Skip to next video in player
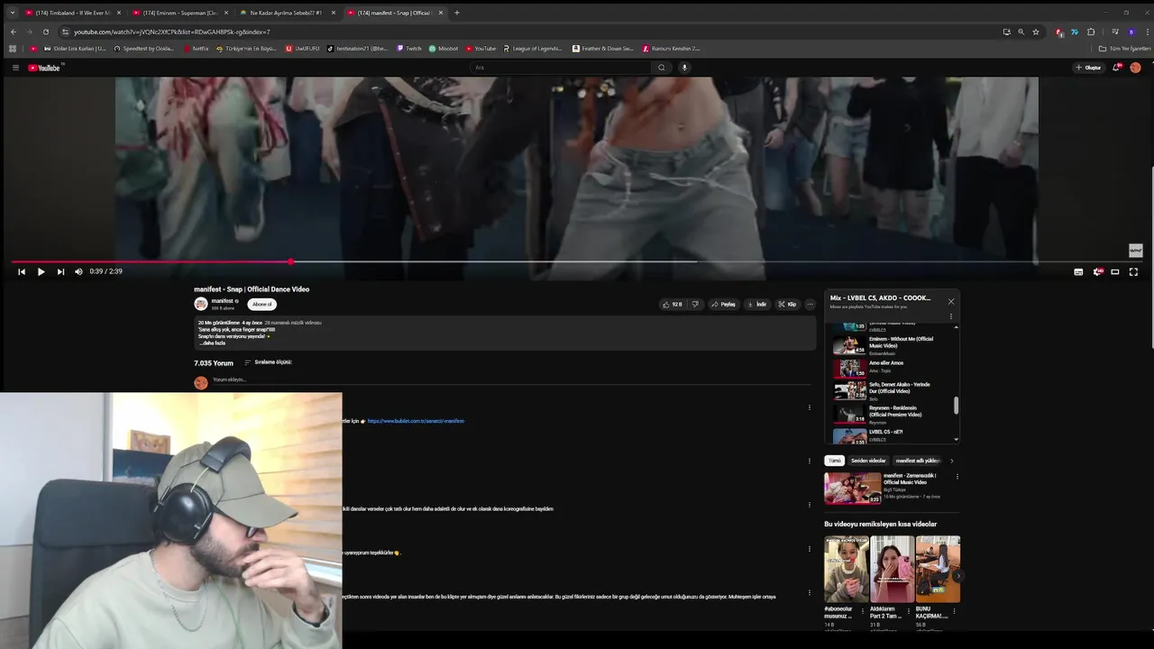This screenshot has width=1154, height=649. [x=60, y=271]
